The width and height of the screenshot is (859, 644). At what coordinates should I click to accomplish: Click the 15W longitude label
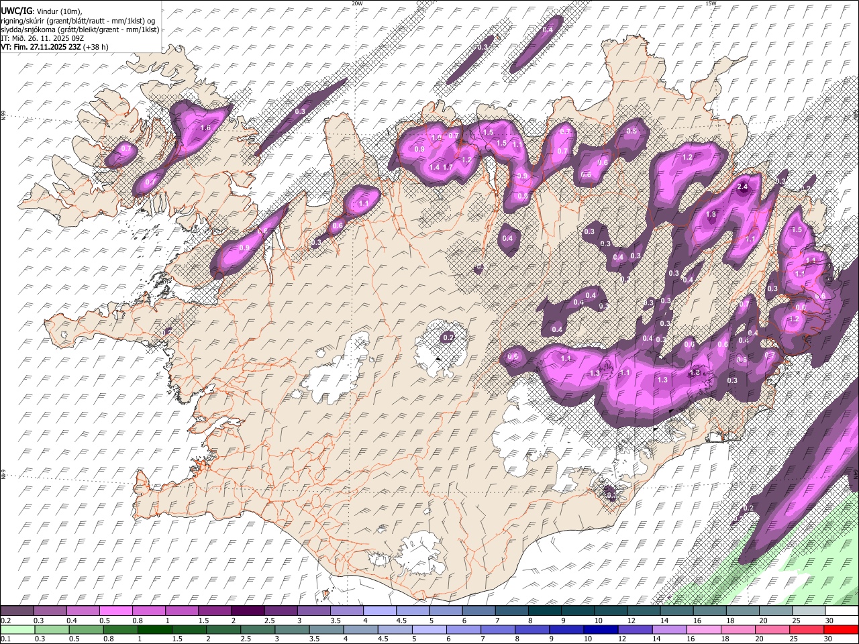[x=711, y=3]
